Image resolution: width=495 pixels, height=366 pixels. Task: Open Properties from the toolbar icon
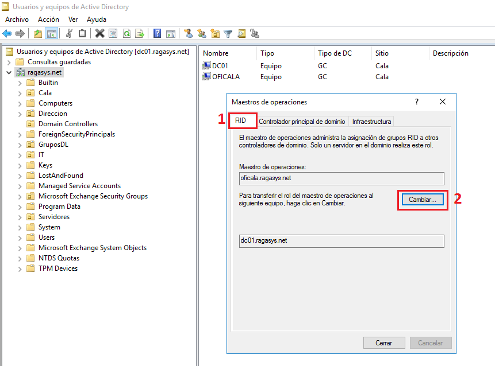[x=113, y=33]
